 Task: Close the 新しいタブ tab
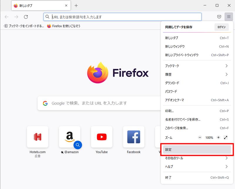coord(66,6)
